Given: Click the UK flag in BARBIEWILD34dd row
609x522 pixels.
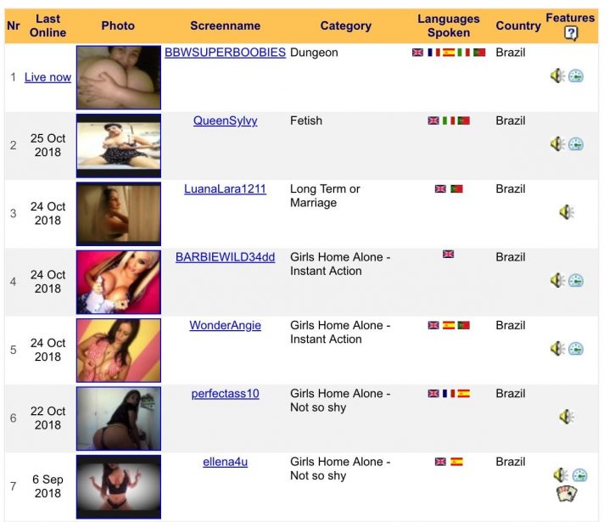Looking at the screenshot, I should pyautogui.click(x=448, y=254).
